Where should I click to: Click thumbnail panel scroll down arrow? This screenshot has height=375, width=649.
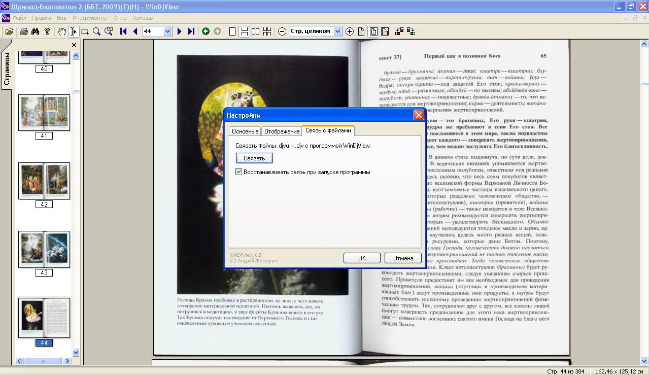[76, 352]
